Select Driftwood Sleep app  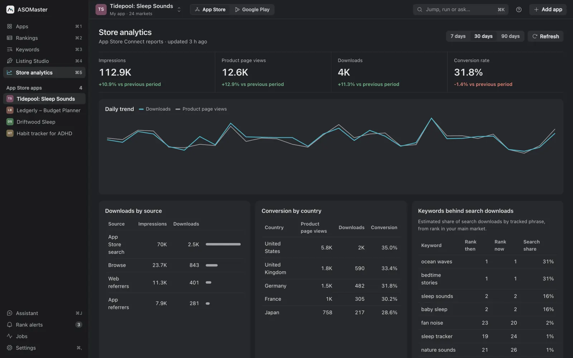[x=44, y=122]
